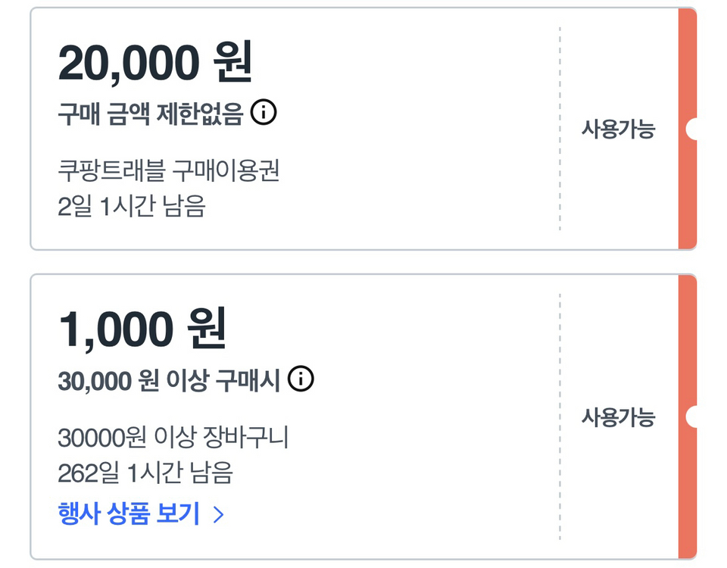Click the 30000원 이상 장바구니 coupon name
Screen dimensions: 727x568
173,437
